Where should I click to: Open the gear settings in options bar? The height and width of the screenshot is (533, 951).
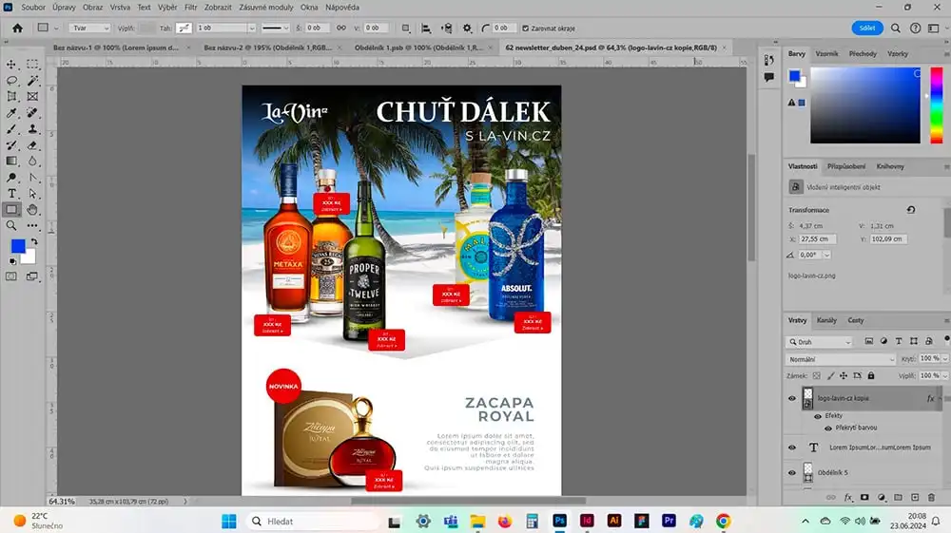pyautogui.click(x=467, y=28)
